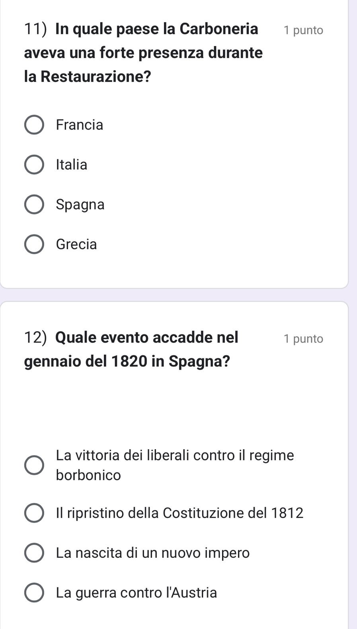Click the 'Spagna' answer label text
The width and height of the screenshot is (357, 629).
[x=80, y=204]
